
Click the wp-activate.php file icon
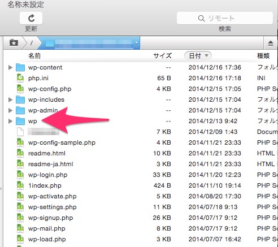(20, 196)
